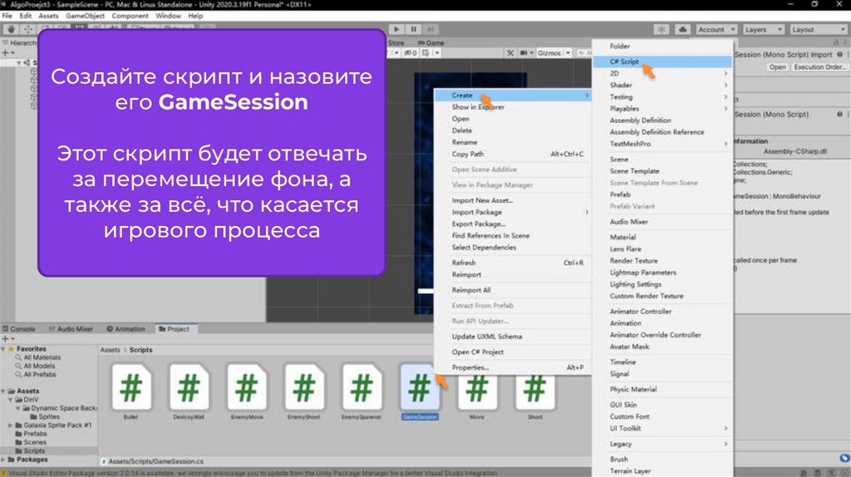The width and height of the screenshot is (851, 477).
Task: Open the Account dropdown
Action: coord(716,29)
